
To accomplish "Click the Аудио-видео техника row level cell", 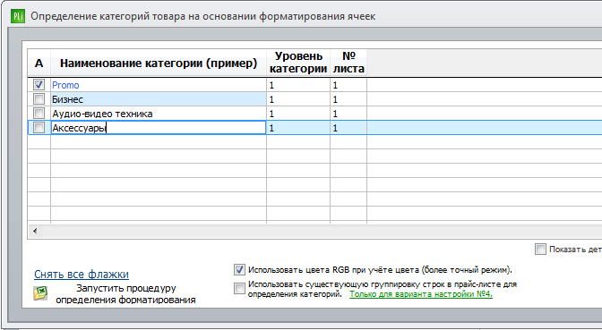I will pyautogui.click(x=298, y=114).
